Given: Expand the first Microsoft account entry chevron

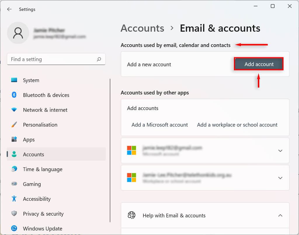Looking at the screenshot, I should pyautogui.click(x=280, y=151).
